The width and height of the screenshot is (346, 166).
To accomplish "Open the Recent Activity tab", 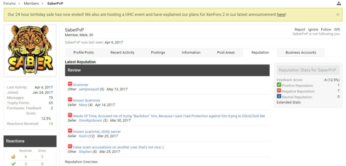I will coord(122,52).
